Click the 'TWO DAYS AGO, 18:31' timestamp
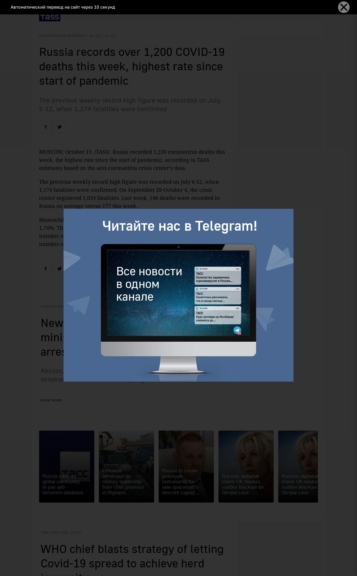The image size is (357, 576). coord(61,533)
